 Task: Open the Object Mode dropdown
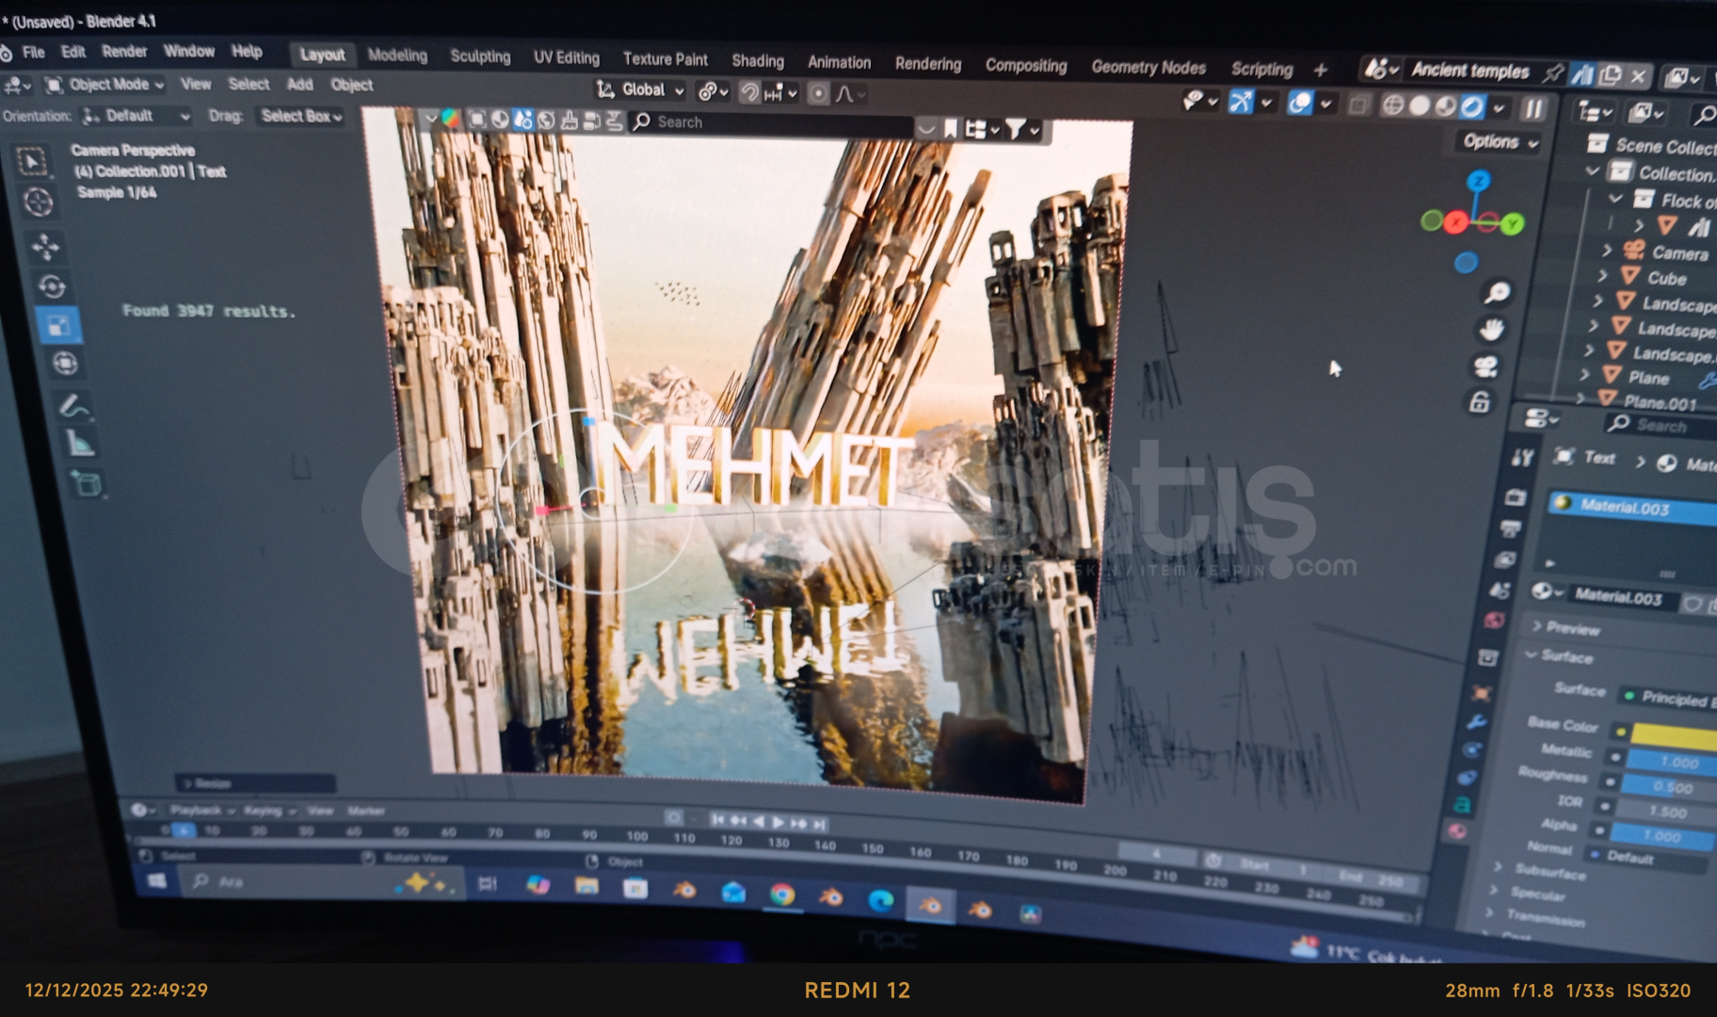tap(105, 85)
